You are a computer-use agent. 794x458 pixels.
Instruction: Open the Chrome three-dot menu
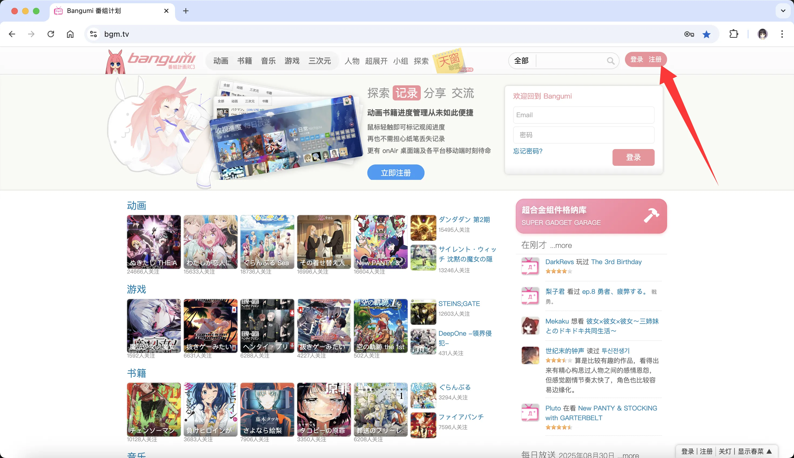pos(782,34)
